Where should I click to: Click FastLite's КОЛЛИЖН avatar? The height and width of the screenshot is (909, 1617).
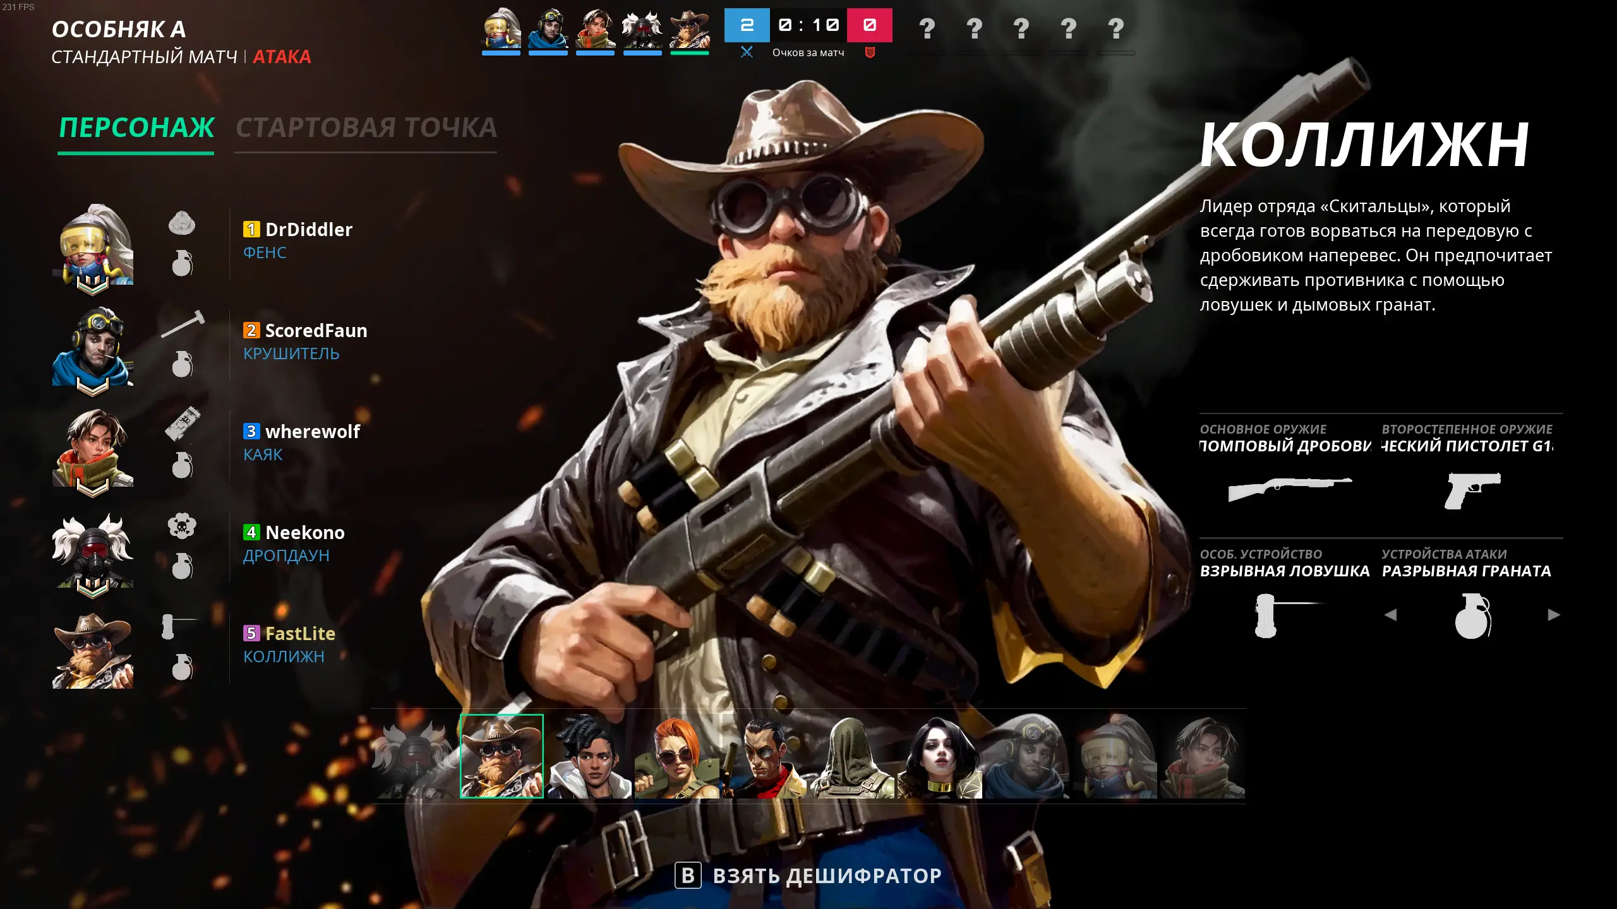[93, 650]
